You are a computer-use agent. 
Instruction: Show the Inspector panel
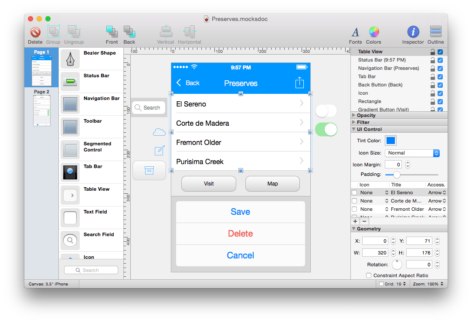[413, 35]
